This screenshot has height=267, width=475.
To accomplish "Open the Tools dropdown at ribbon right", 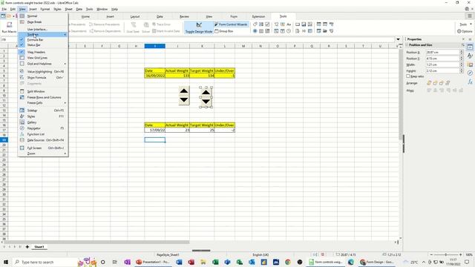I will (465, 24).
